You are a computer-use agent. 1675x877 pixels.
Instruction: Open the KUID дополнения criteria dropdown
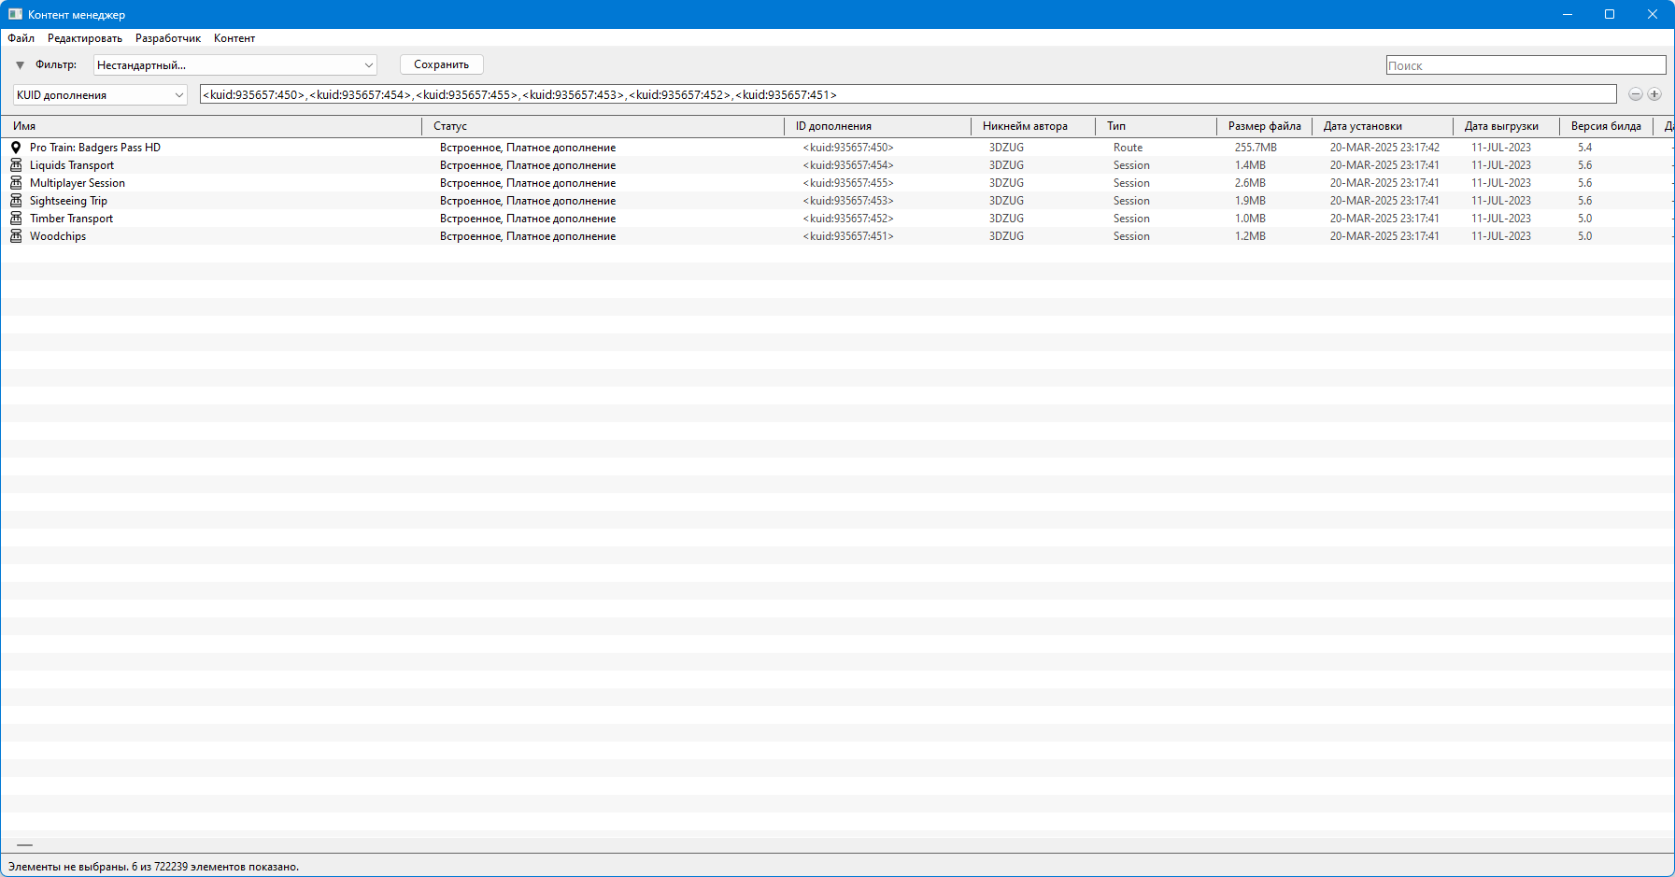tap(100, 94)
